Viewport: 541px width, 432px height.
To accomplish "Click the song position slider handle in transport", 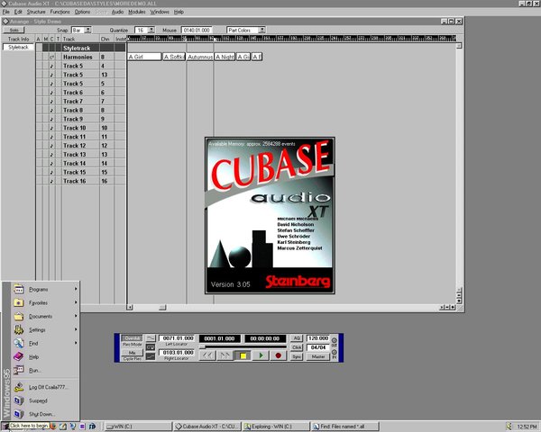I will 203,346.
